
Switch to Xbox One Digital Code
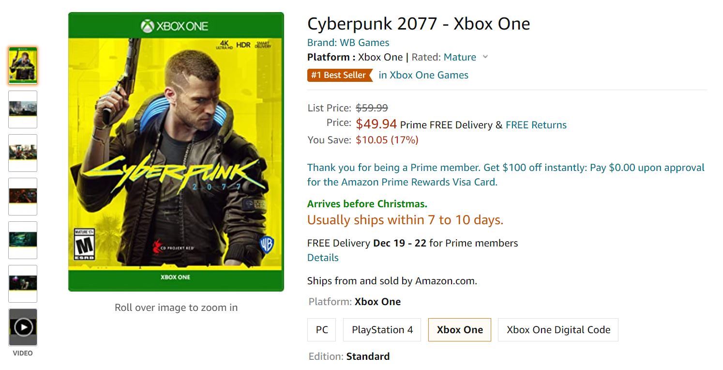pos(558,330)
